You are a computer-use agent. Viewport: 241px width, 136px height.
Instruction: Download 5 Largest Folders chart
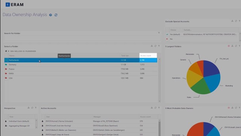tap(232, 46)
